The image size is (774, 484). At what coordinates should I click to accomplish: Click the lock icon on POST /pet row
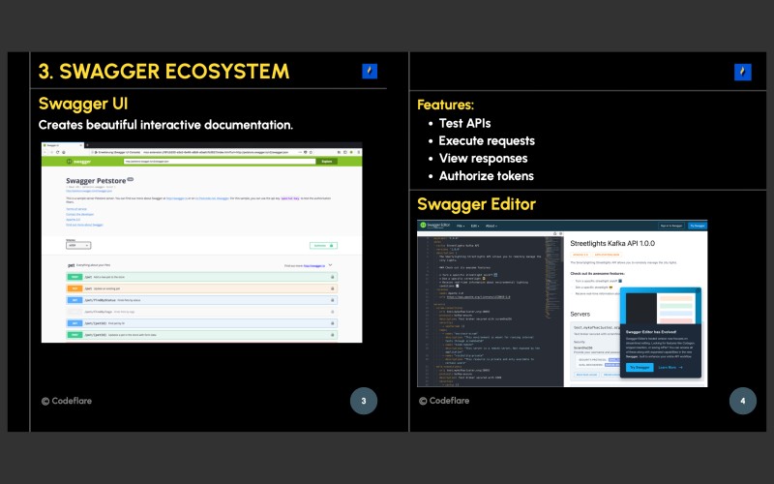click(332, 277)
